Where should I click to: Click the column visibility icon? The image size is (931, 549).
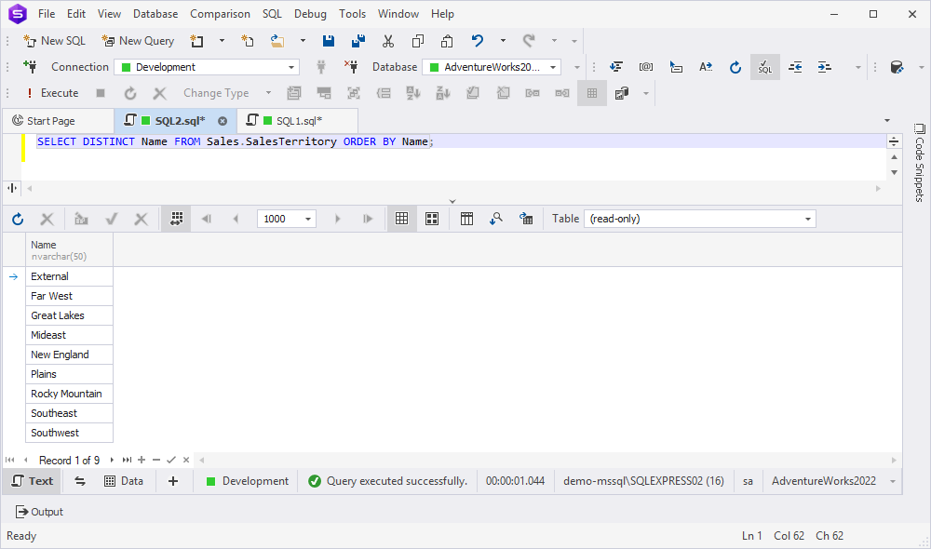pyautogui.click(x=466, y=219)
